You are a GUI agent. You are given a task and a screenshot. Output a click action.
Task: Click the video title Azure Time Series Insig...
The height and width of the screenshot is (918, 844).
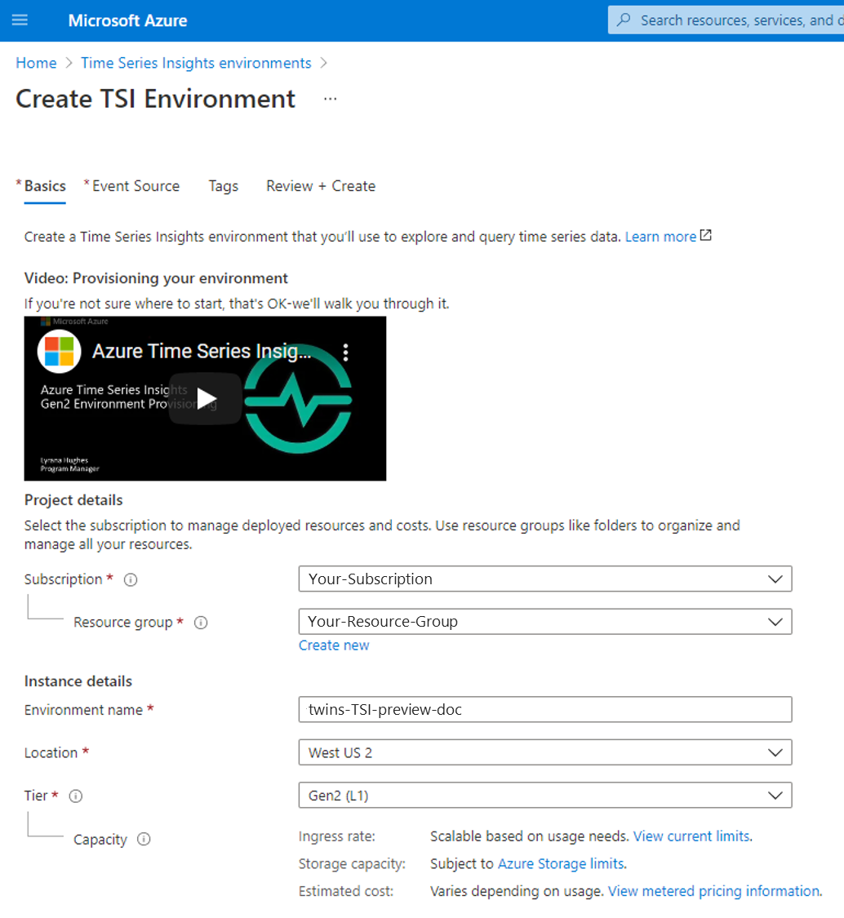tap(202, 351)
